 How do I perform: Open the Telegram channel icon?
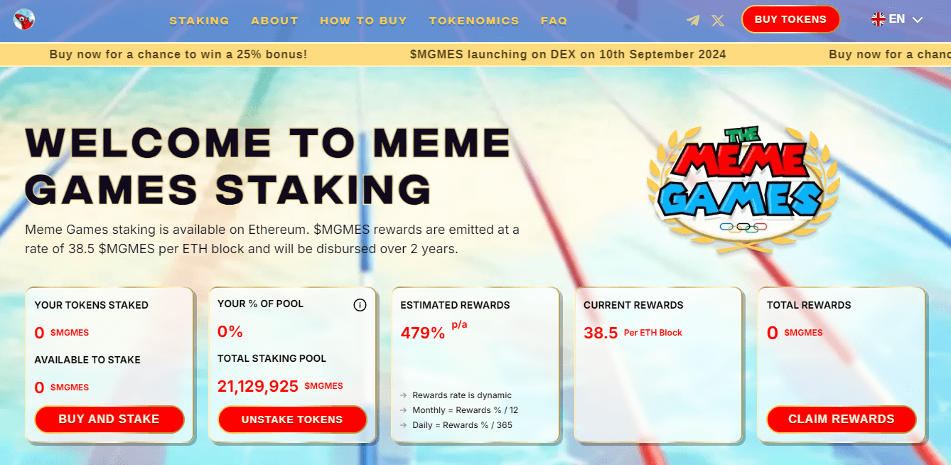[x=693, y=21]
